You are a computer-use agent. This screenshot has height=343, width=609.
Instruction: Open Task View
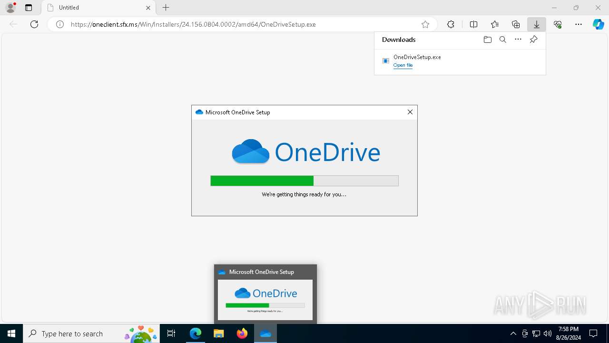point(171,333)
